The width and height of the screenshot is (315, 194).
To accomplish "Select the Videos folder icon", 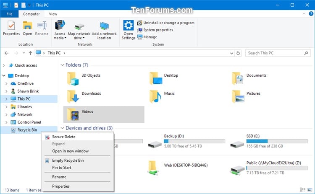I will [73, 115].
